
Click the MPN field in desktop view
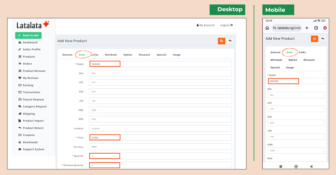click(x=161, y=119)
